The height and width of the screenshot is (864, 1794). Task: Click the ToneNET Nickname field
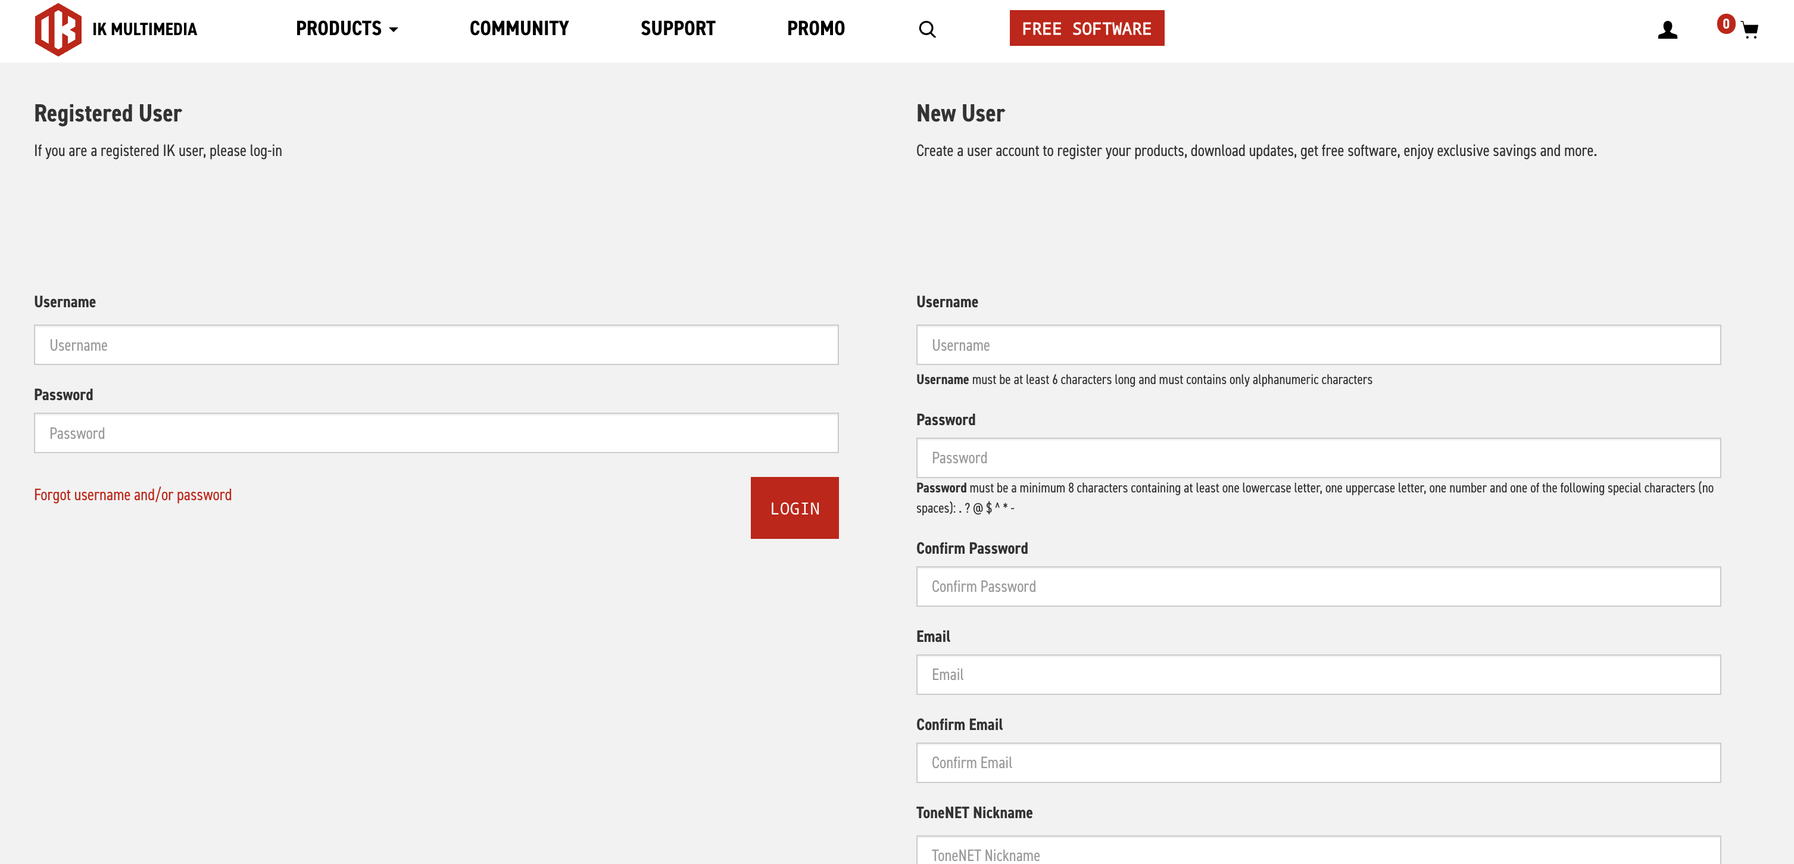pyautogui.click(x=1318, y=853)
